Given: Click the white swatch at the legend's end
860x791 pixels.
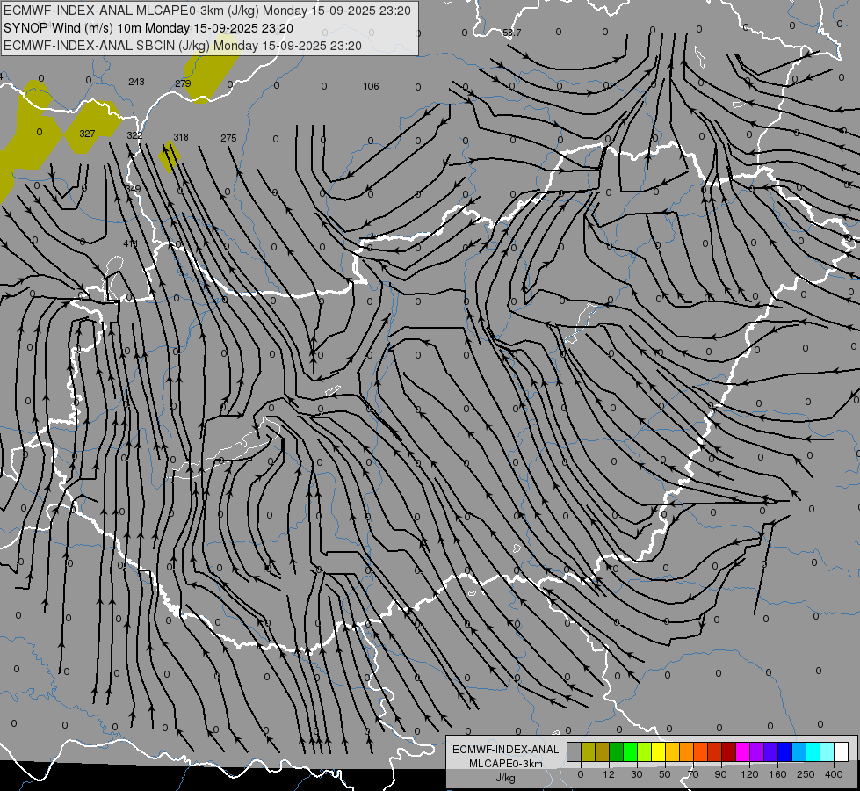Looking at the screenshot, I should (842, 751).
